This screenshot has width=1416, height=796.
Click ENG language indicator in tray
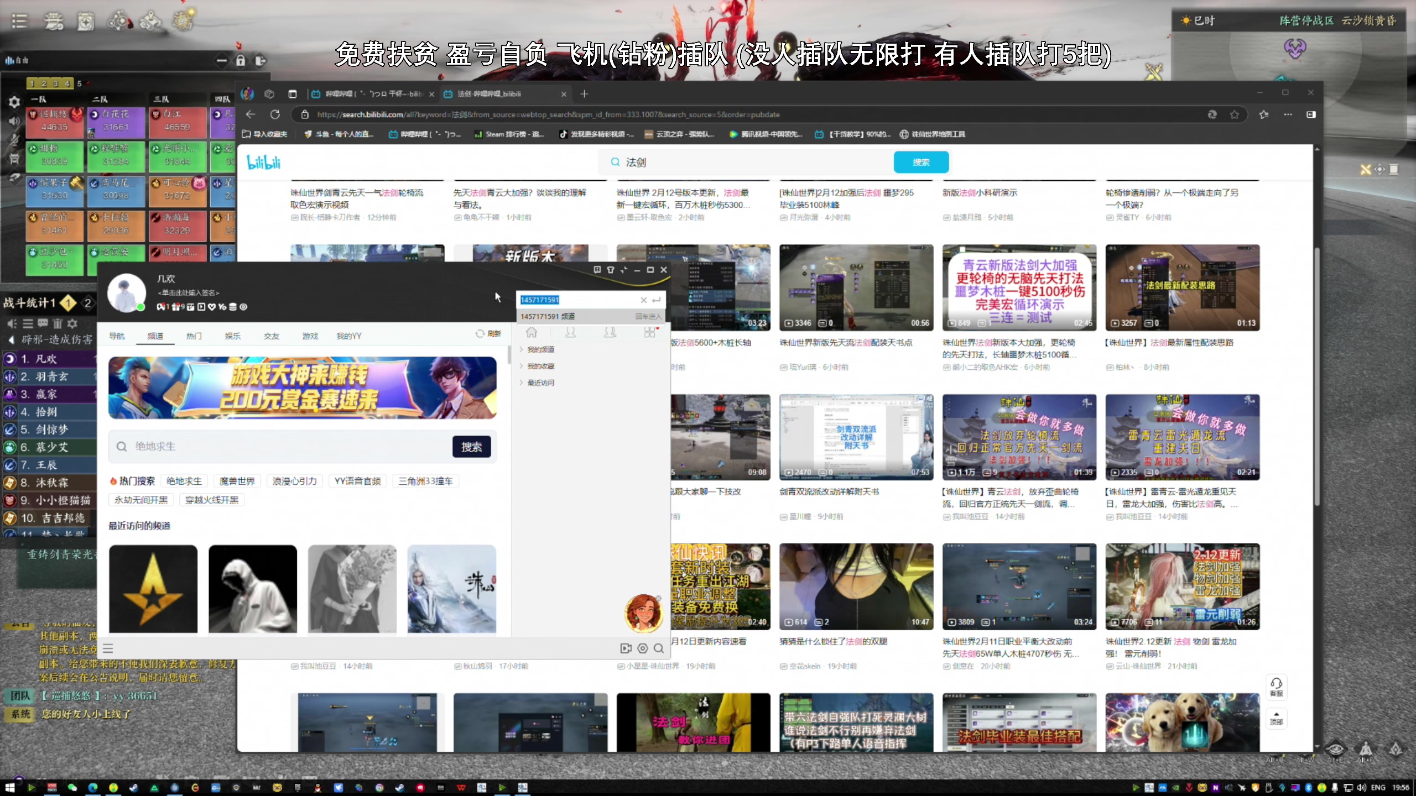(x=1378, y=787)
